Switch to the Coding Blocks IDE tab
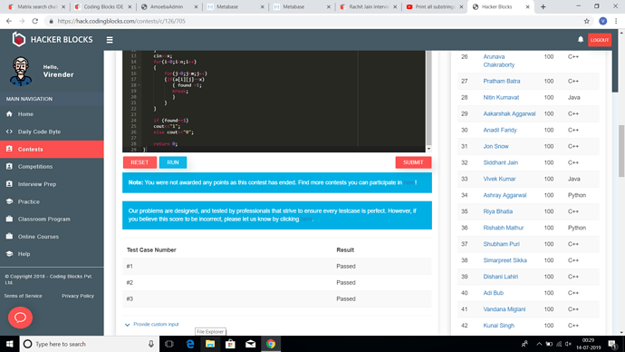The width and height of the screenshot is (625, 352). pyautogui.click(x=103, y=6)
